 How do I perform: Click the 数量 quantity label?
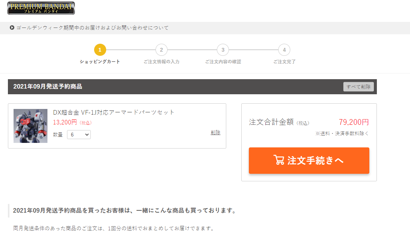58,135
